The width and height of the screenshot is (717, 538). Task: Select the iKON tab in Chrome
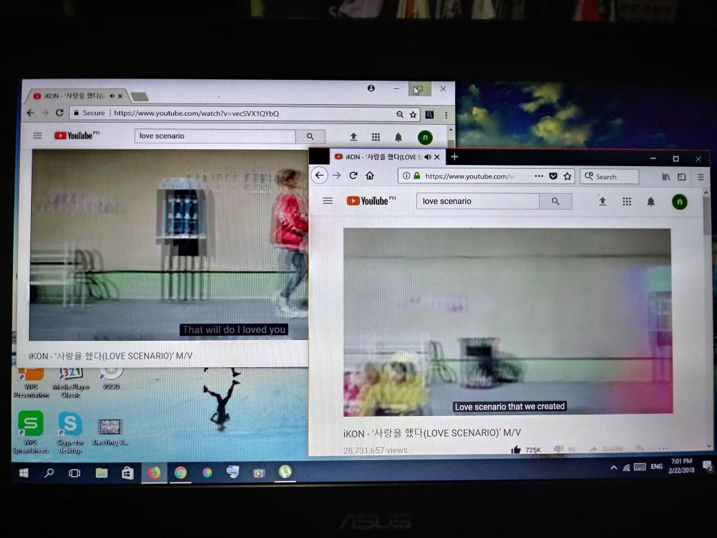(77, 96)
